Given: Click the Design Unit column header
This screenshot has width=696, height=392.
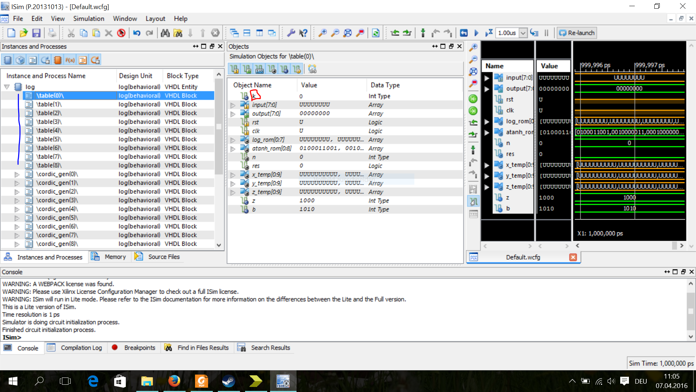Looking at the screenshot, I should click(x=136, y=75).
